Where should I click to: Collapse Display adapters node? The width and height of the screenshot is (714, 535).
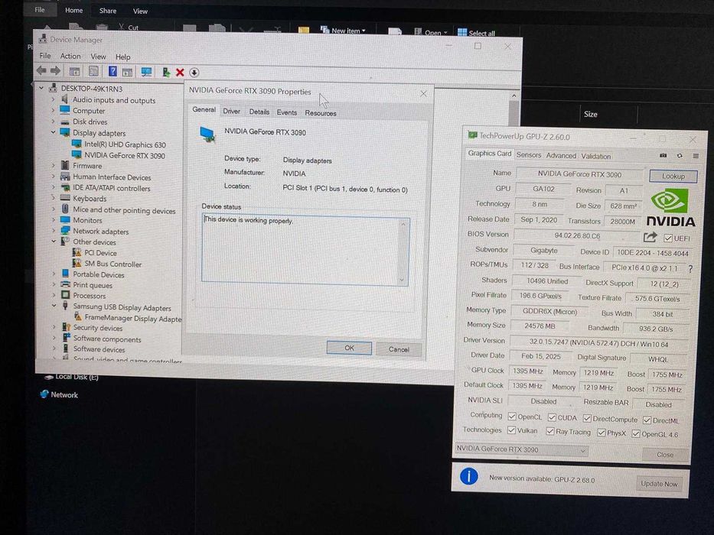click(x=54, y=132)
